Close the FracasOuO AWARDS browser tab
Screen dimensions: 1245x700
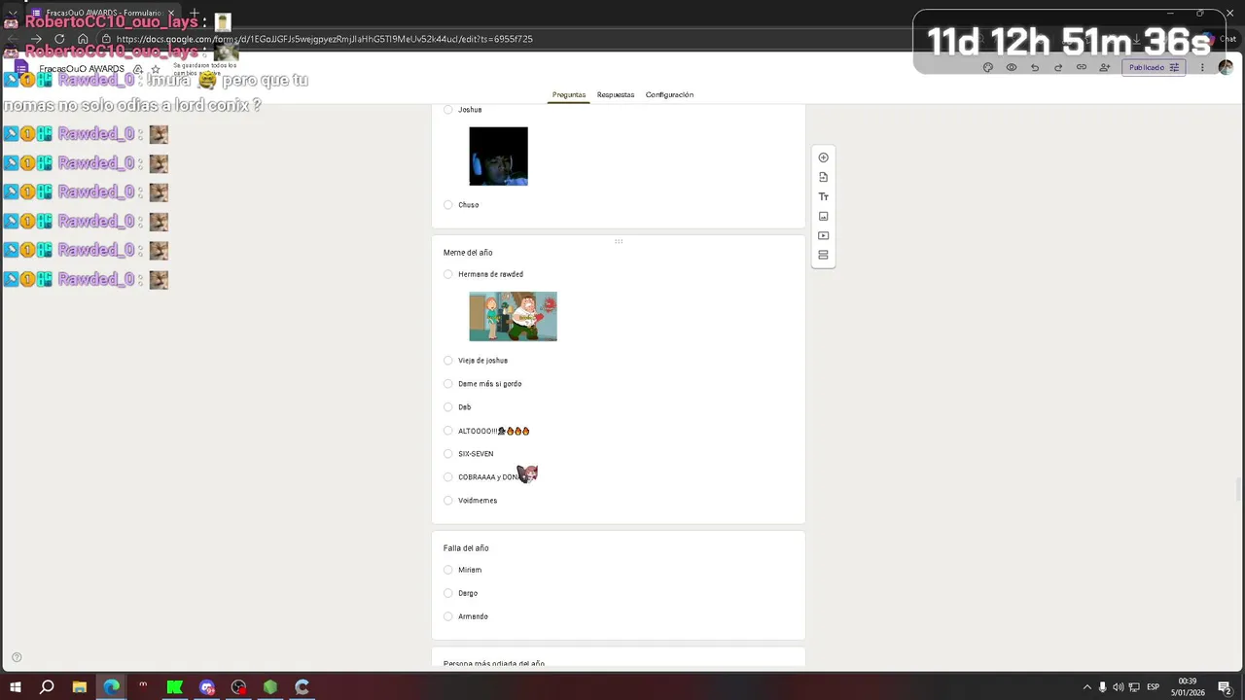(171, 14)
